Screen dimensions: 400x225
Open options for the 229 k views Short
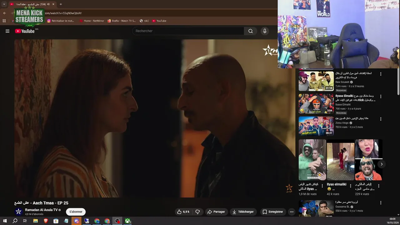378,186
